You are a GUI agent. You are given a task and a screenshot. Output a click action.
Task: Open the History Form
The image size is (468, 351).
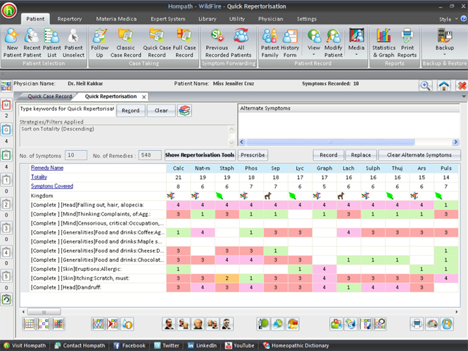click(x=290, y=43)
